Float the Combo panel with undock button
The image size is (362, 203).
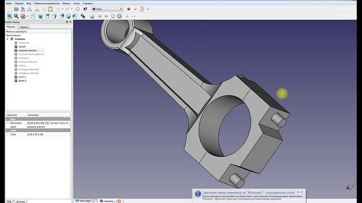66,22
